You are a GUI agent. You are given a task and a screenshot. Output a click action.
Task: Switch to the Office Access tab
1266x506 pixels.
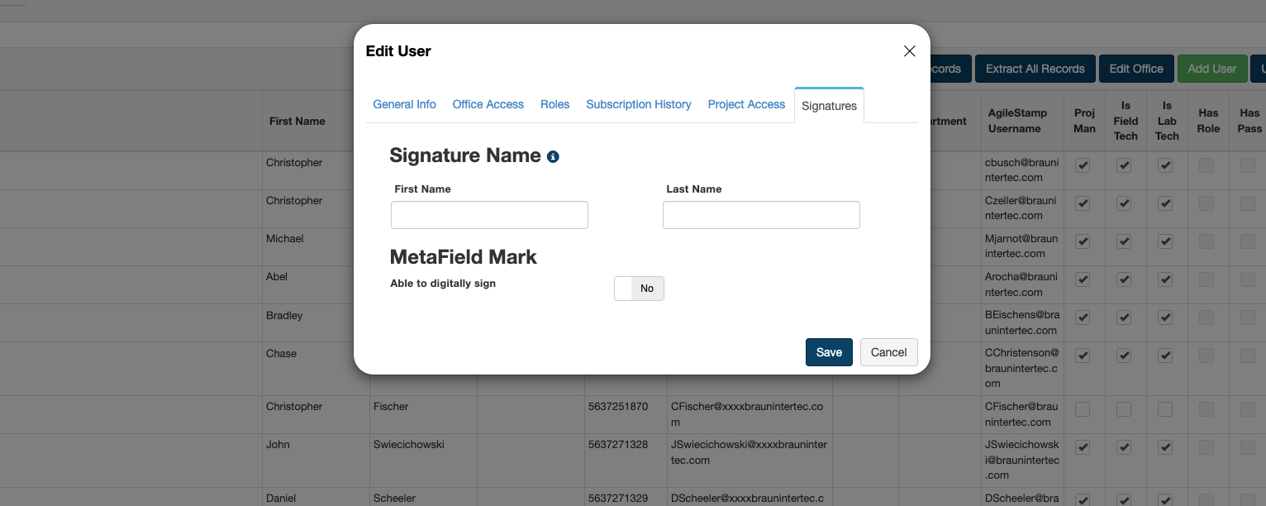point(488,104)
